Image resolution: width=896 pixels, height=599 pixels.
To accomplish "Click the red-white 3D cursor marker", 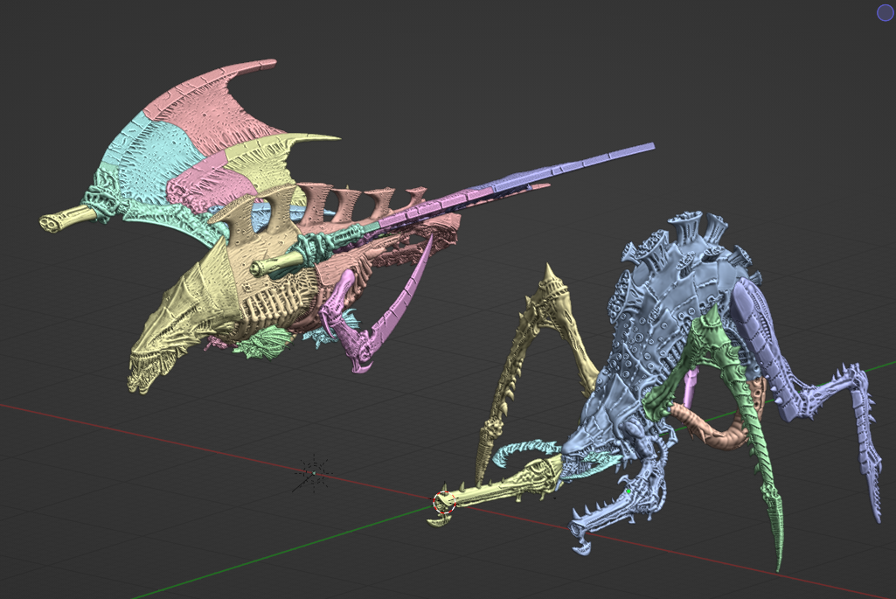I will point(443,503).
